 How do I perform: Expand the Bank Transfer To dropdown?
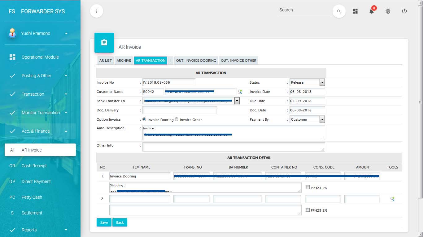(x=237, y=101)
